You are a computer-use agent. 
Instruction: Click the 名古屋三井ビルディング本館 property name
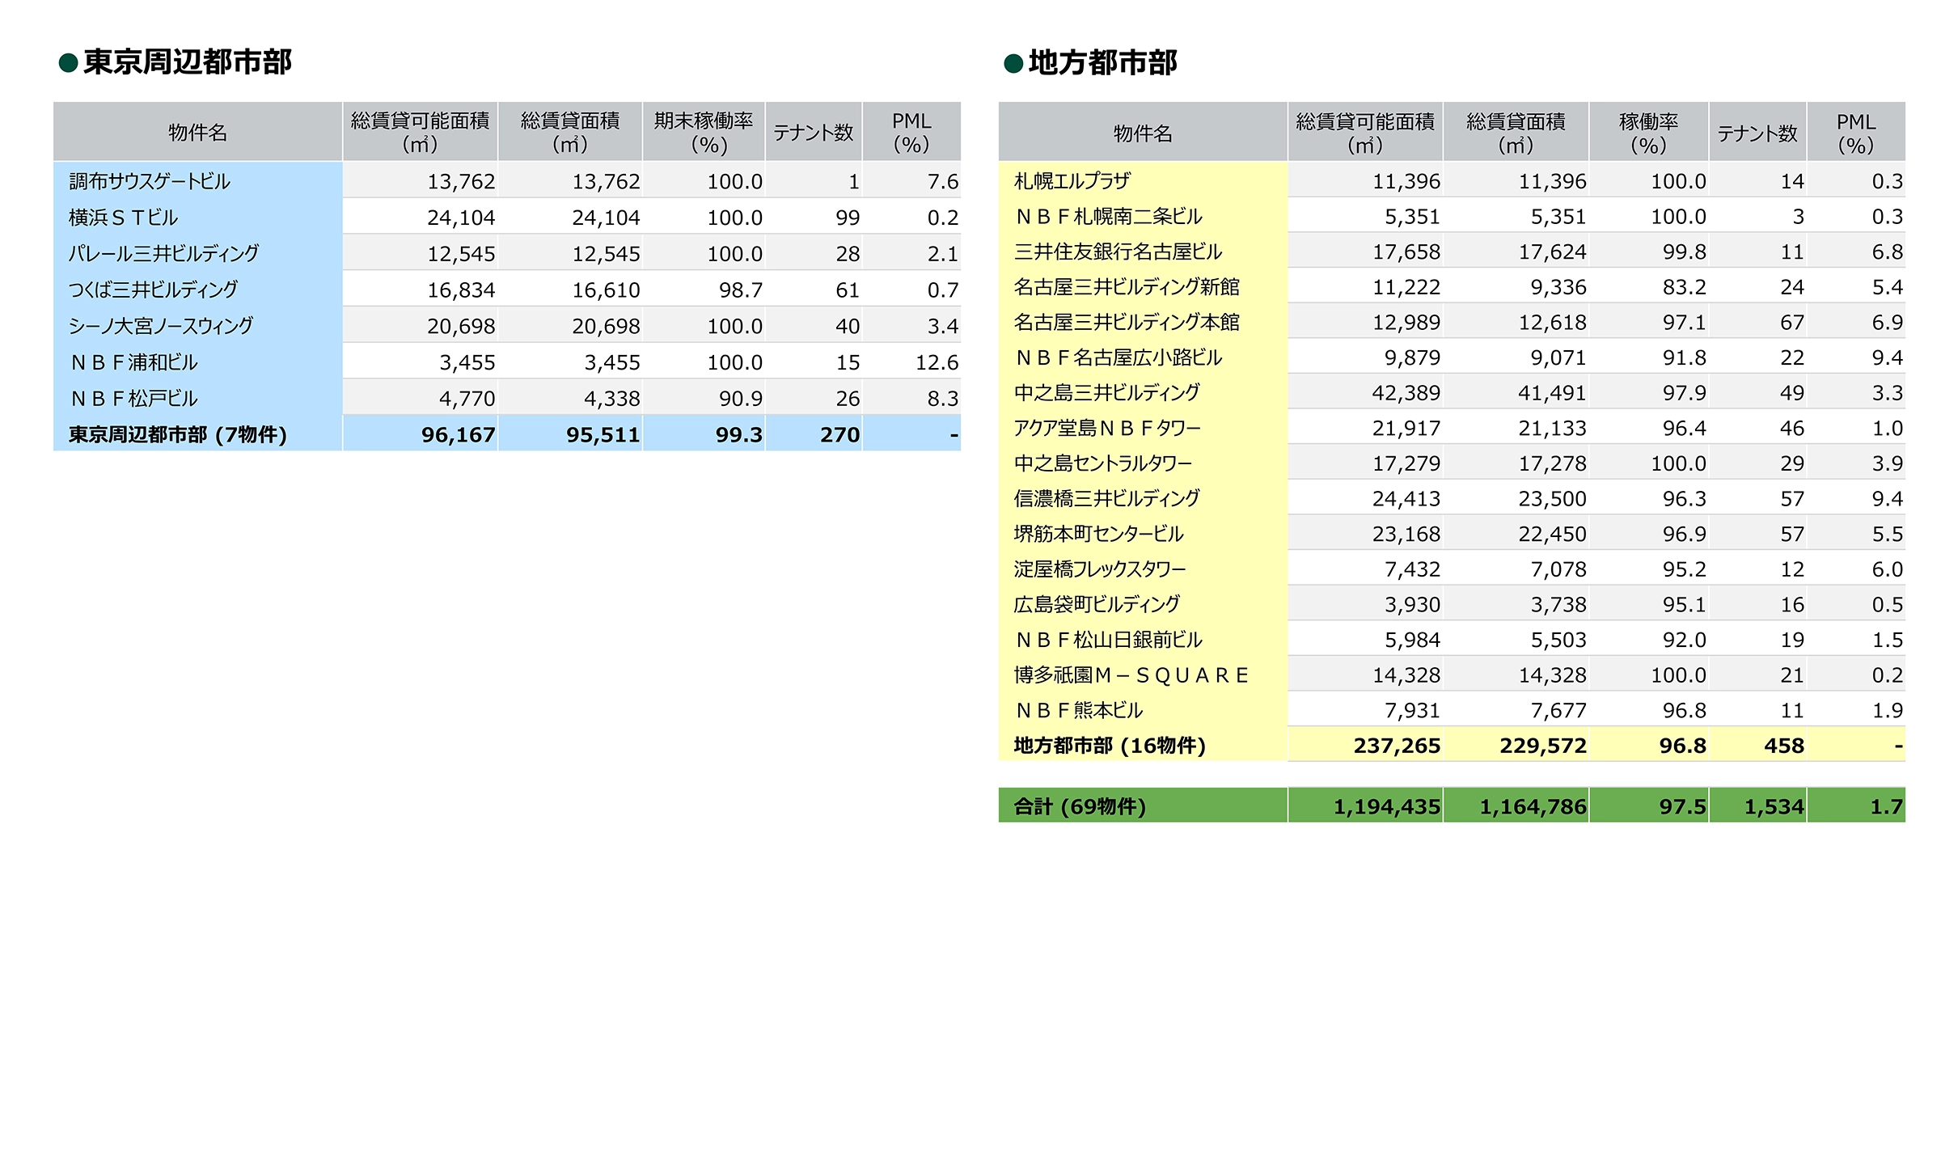[x=1127, y=322]
